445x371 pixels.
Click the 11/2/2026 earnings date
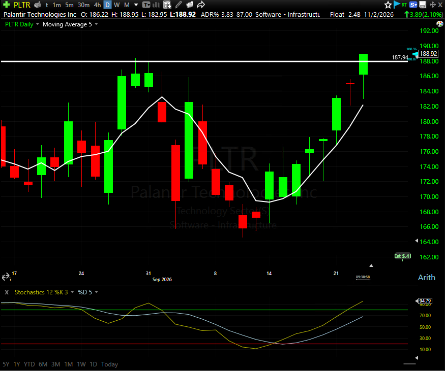pos(378,14)
